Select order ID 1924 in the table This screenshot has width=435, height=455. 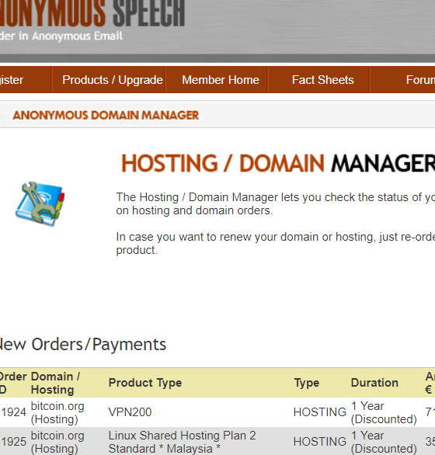coord(14,412)
